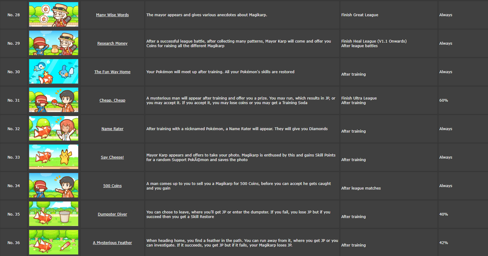The width and height of the screenshot is (488, 256).
Task: Select the Fun Way Home Piplup image
Action: (54, 71)
